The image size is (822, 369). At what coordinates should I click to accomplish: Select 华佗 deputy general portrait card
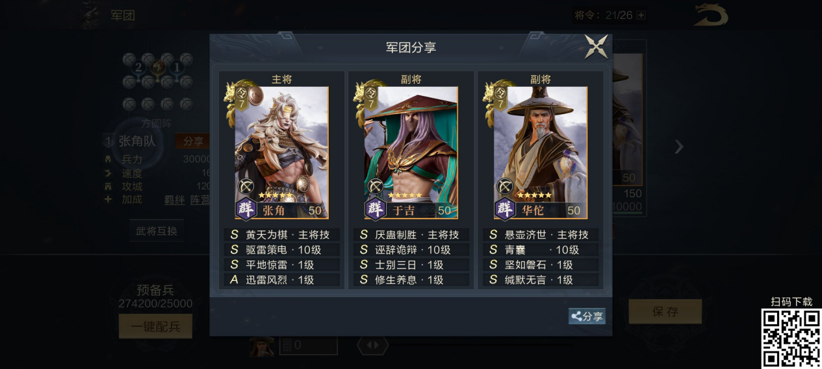pos(540,153)
